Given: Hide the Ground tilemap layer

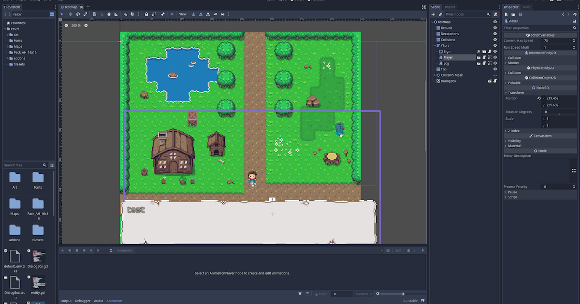Looking at the screenshot, I should click(495, 28).
